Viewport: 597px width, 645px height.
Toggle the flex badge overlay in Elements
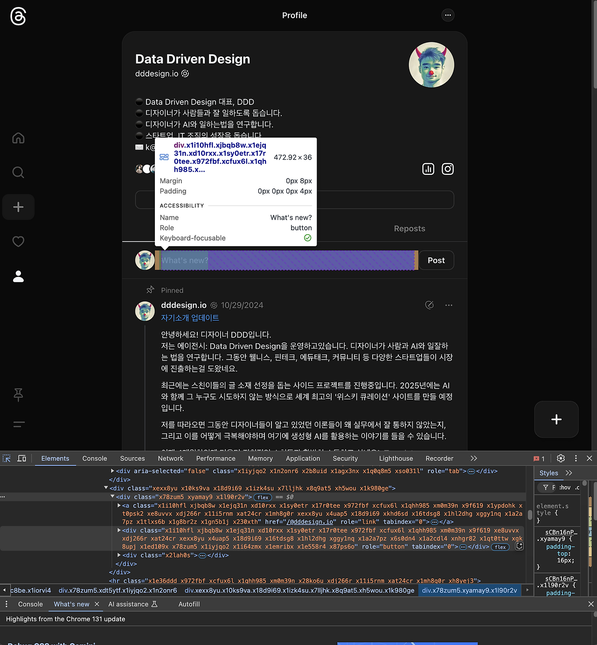click(263, 497)
